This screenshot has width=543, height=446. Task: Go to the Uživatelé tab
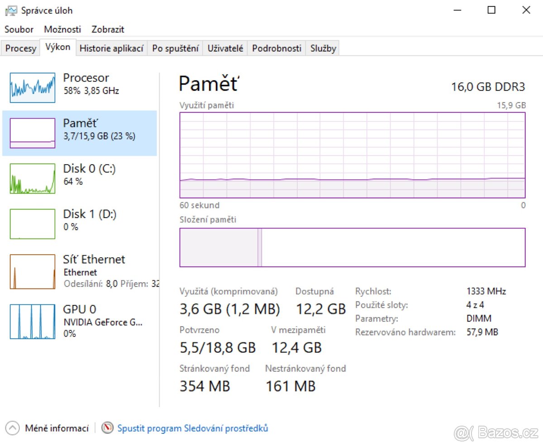pyautogui.click(x=225, y=48)
